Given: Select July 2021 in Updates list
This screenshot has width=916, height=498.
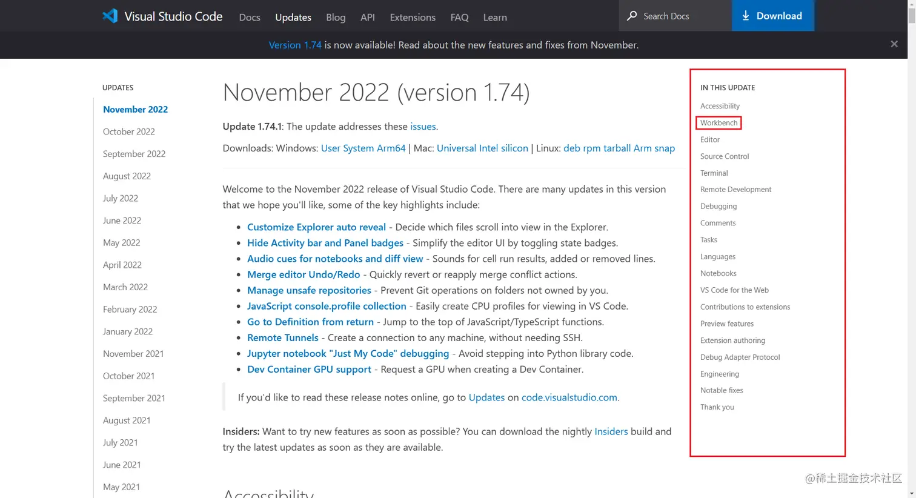Looking at the screenshot, I should coord(121,443).
